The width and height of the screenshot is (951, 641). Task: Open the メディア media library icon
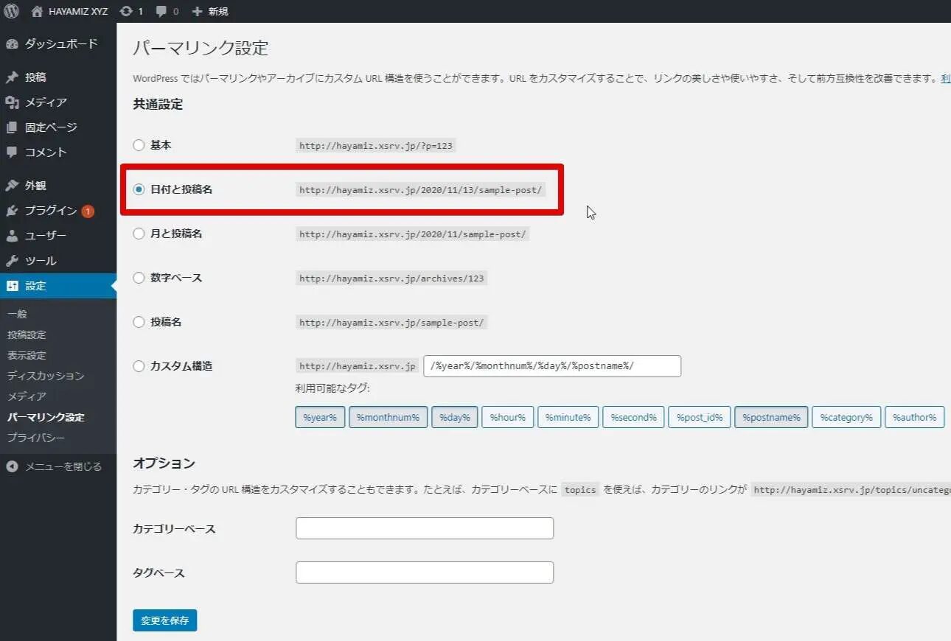[12, 102]
